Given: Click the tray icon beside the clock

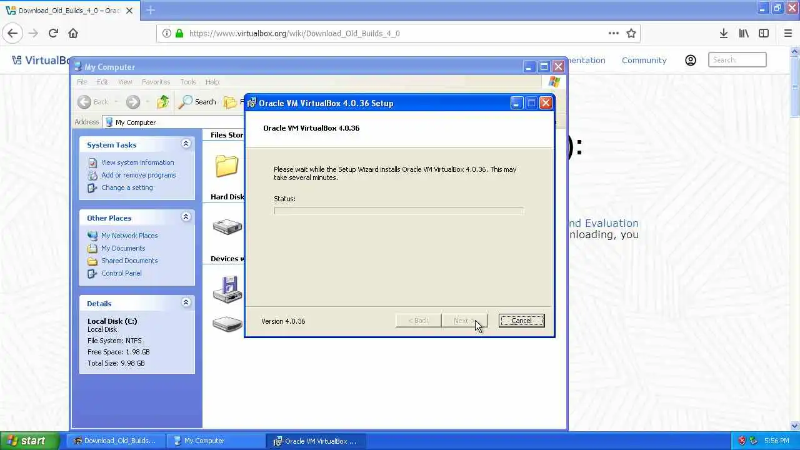Looking at the screenshot, I should pos(753,441).
